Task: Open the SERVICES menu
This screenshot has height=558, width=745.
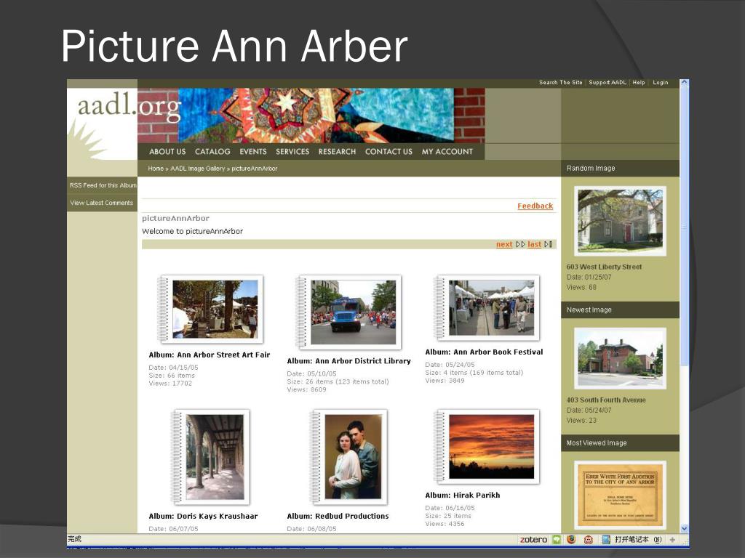Action: (x=292, y=151)
